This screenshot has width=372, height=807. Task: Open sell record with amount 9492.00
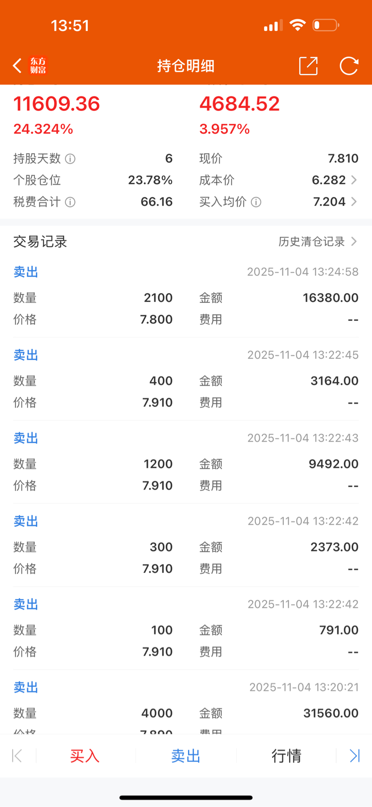[186, 462]
